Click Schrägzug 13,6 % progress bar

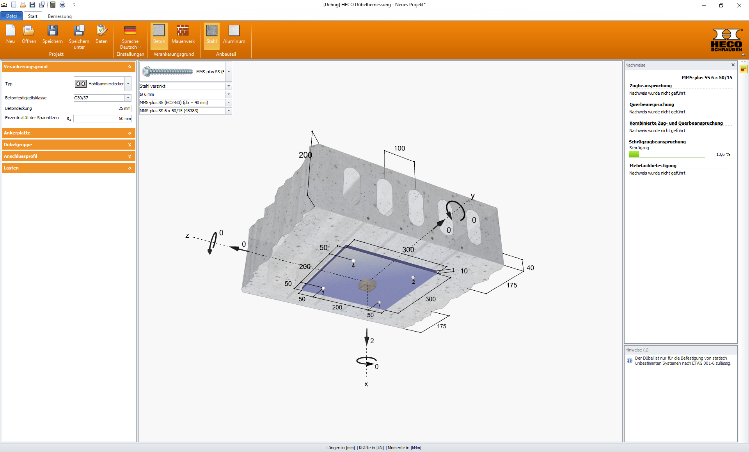(x=667, y=154)
